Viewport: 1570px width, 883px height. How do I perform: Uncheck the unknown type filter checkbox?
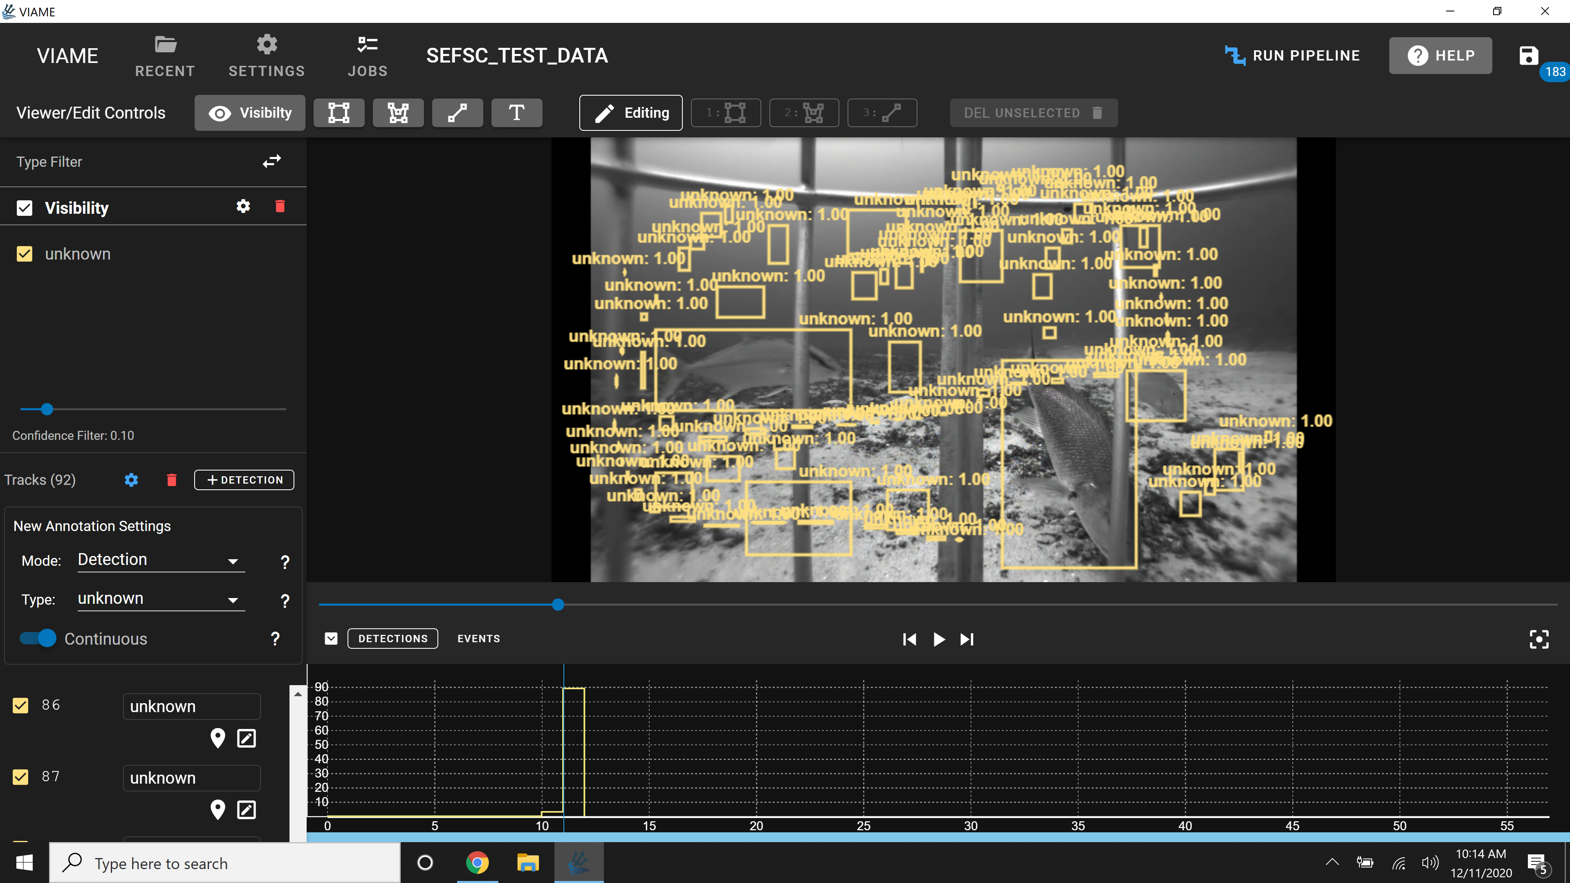coord(25,254)
